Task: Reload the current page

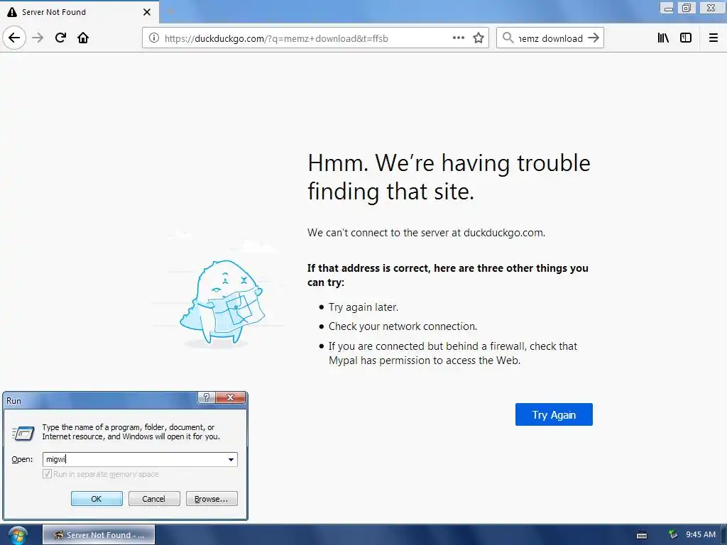Action: (60, 38)
